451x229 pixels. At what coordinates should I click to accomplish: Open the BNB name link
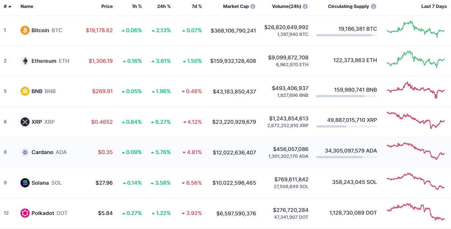[43, 91]
